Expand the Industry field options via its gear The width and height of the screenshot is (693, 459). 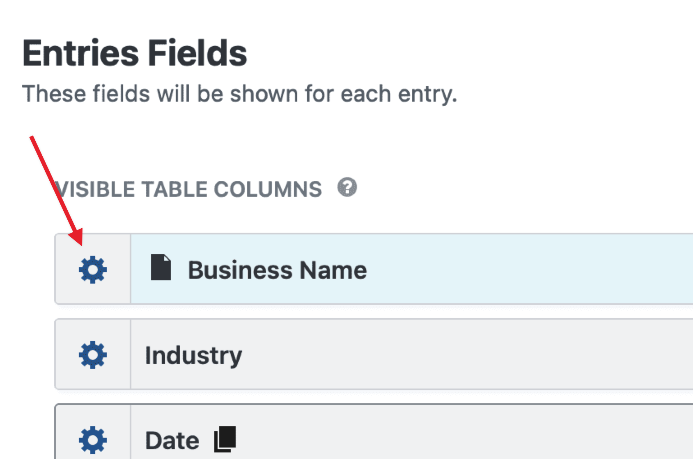[92, 354]
